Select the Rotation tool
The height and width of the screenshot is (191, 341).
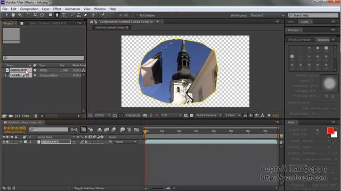pos(28,15)
